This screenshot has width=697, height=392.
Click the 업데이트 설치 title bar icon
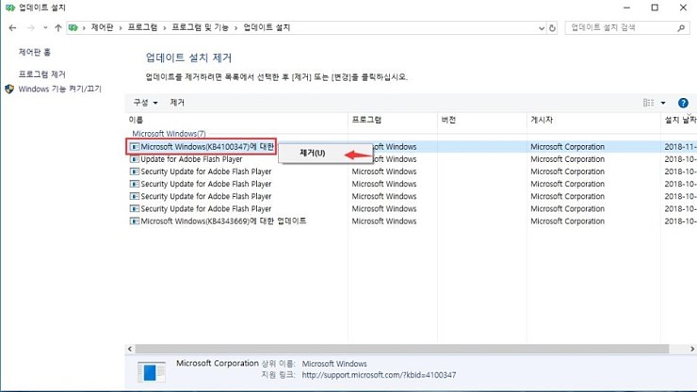click(x=9, y=8)
